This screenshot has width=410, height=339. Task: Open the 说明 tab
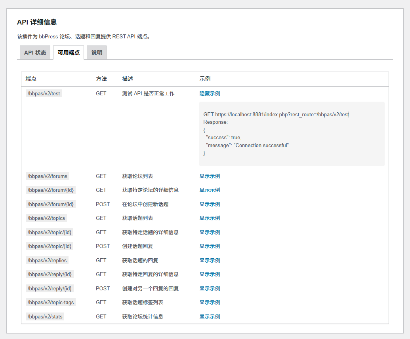(x=97, y=53)
